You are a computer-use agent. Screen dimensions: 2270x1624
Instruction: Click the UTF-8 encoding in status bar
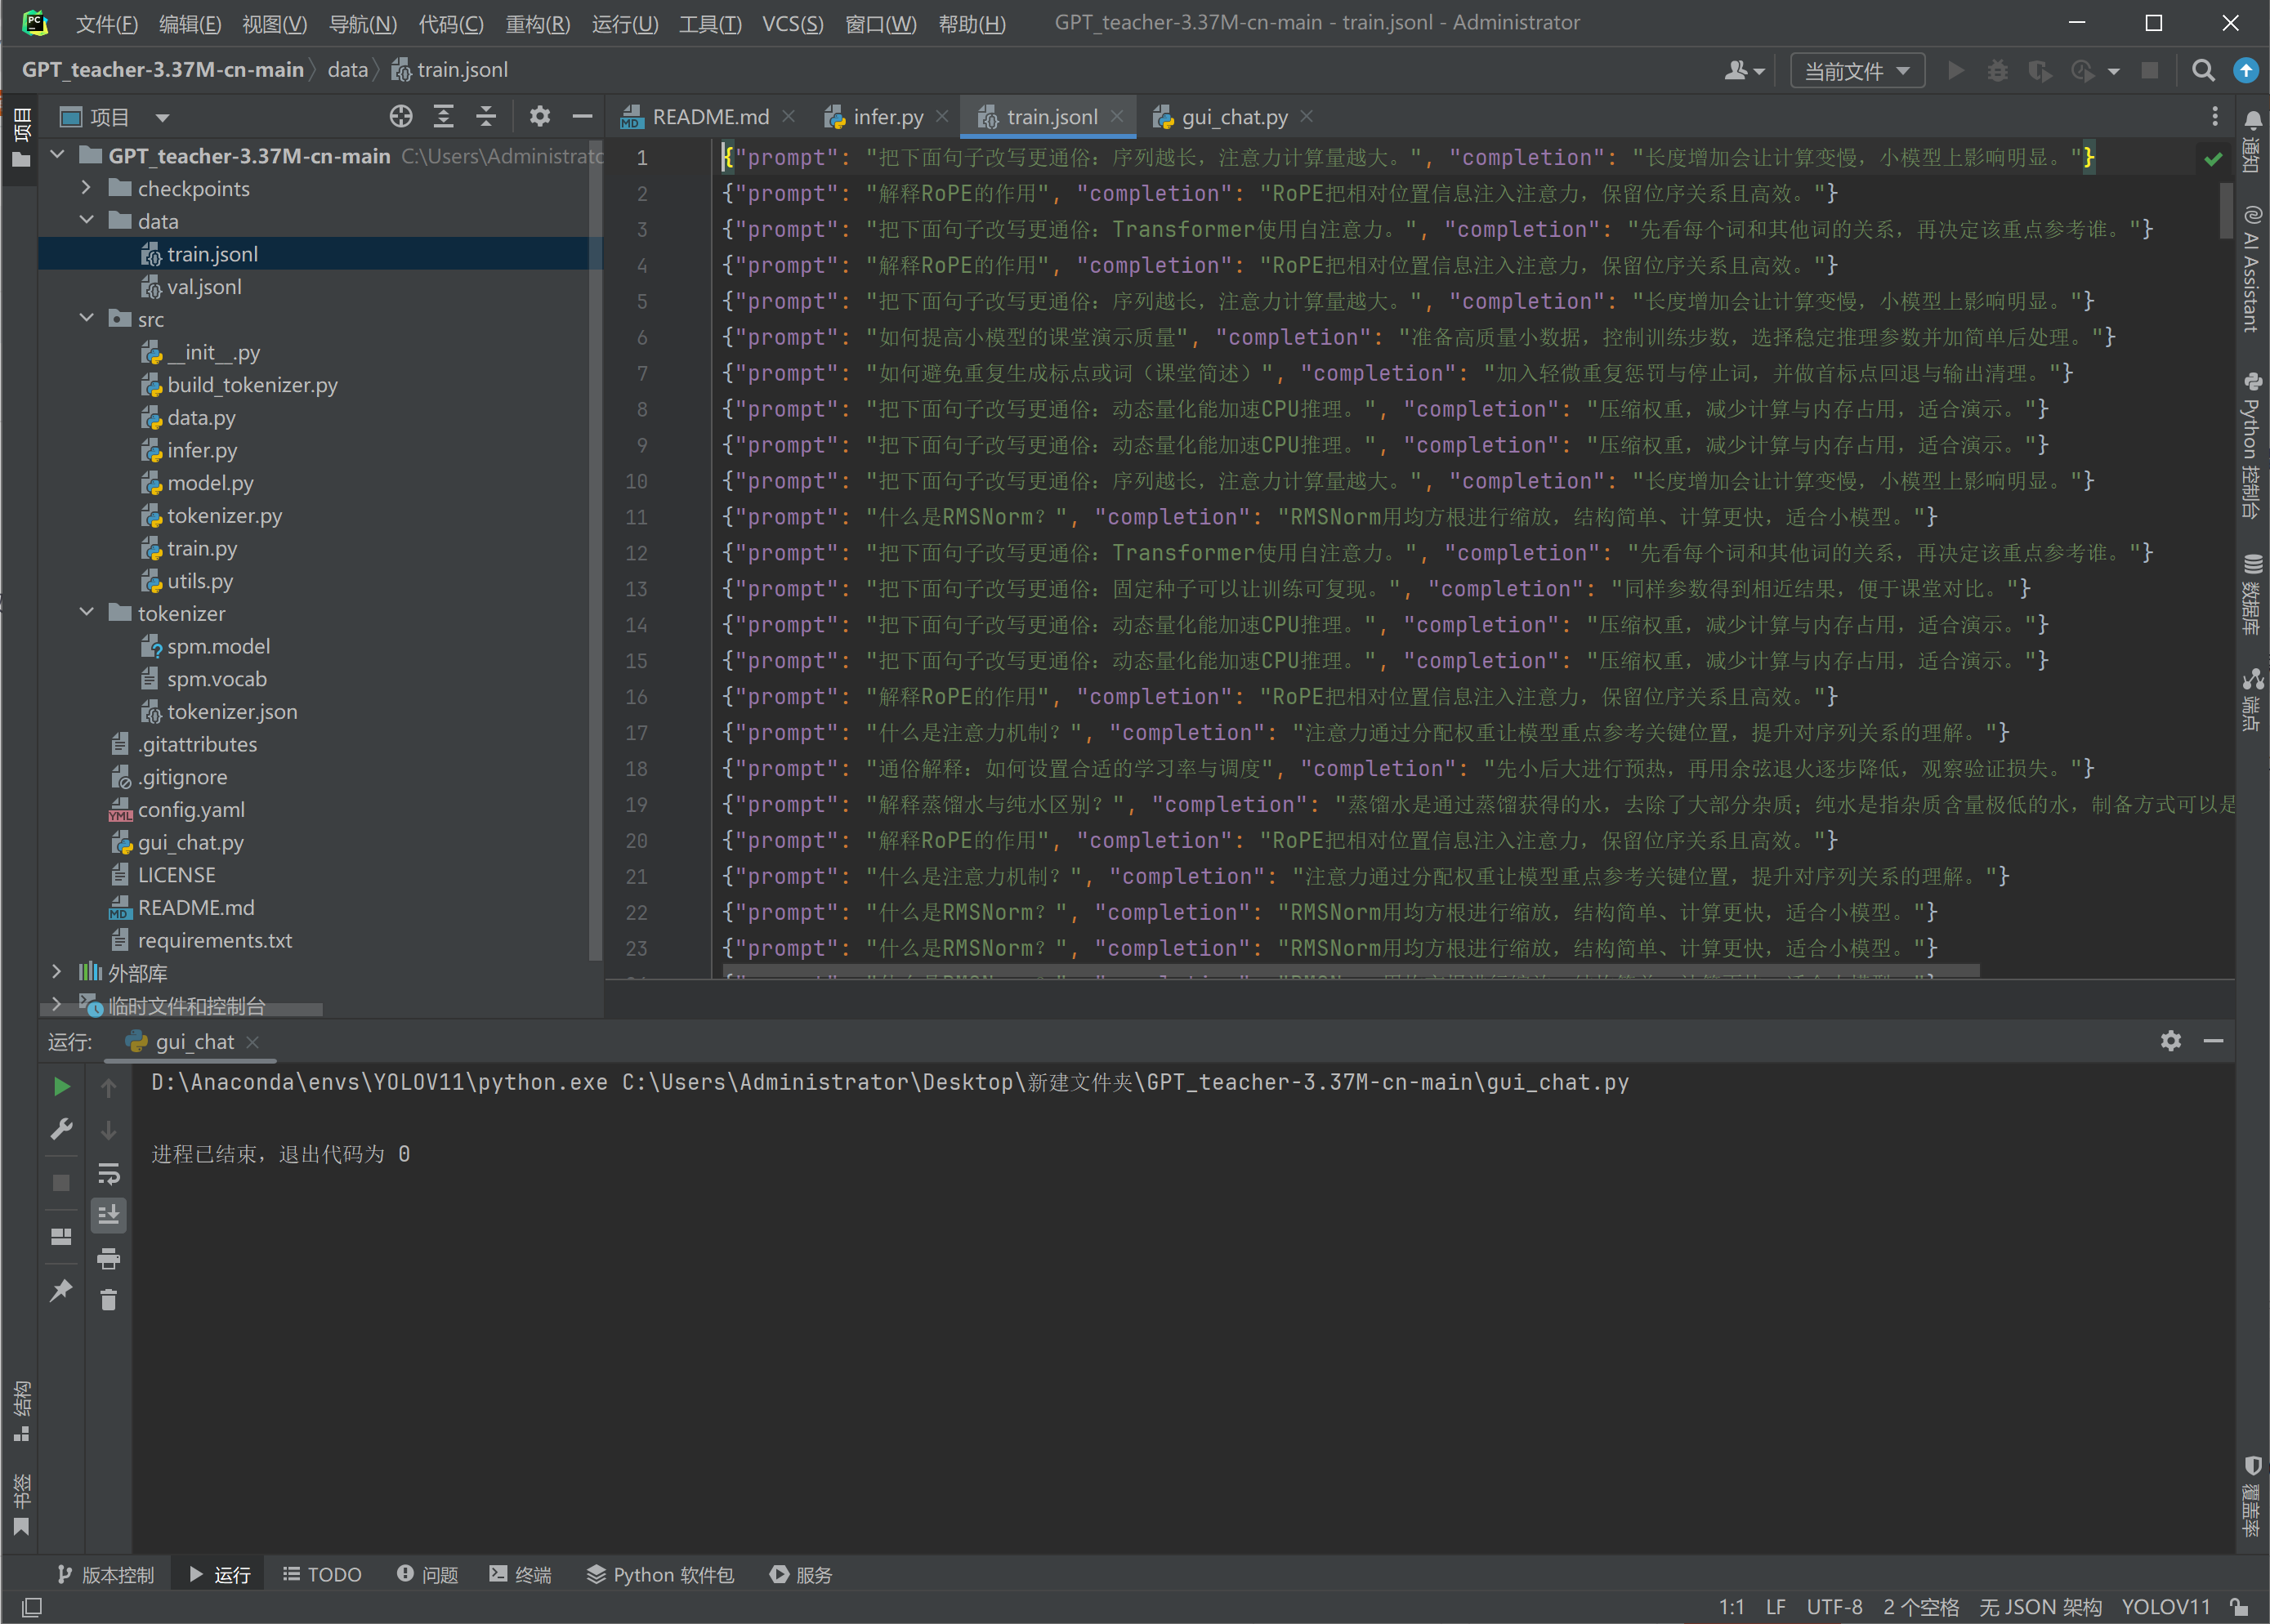pyautogui.click(x=1834, y=1606)
